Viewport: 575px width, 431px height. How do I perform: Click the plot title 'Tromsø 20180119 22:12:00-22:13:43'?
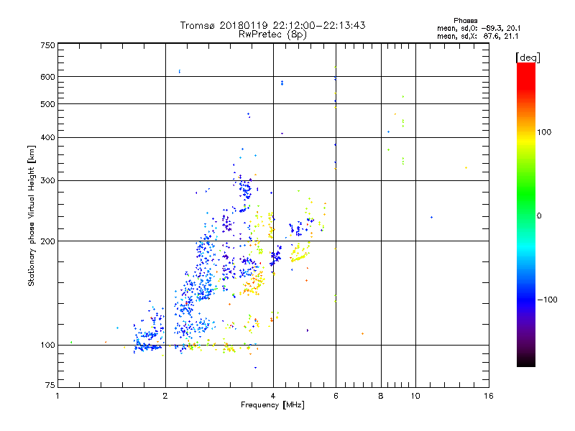click(272, 25)
